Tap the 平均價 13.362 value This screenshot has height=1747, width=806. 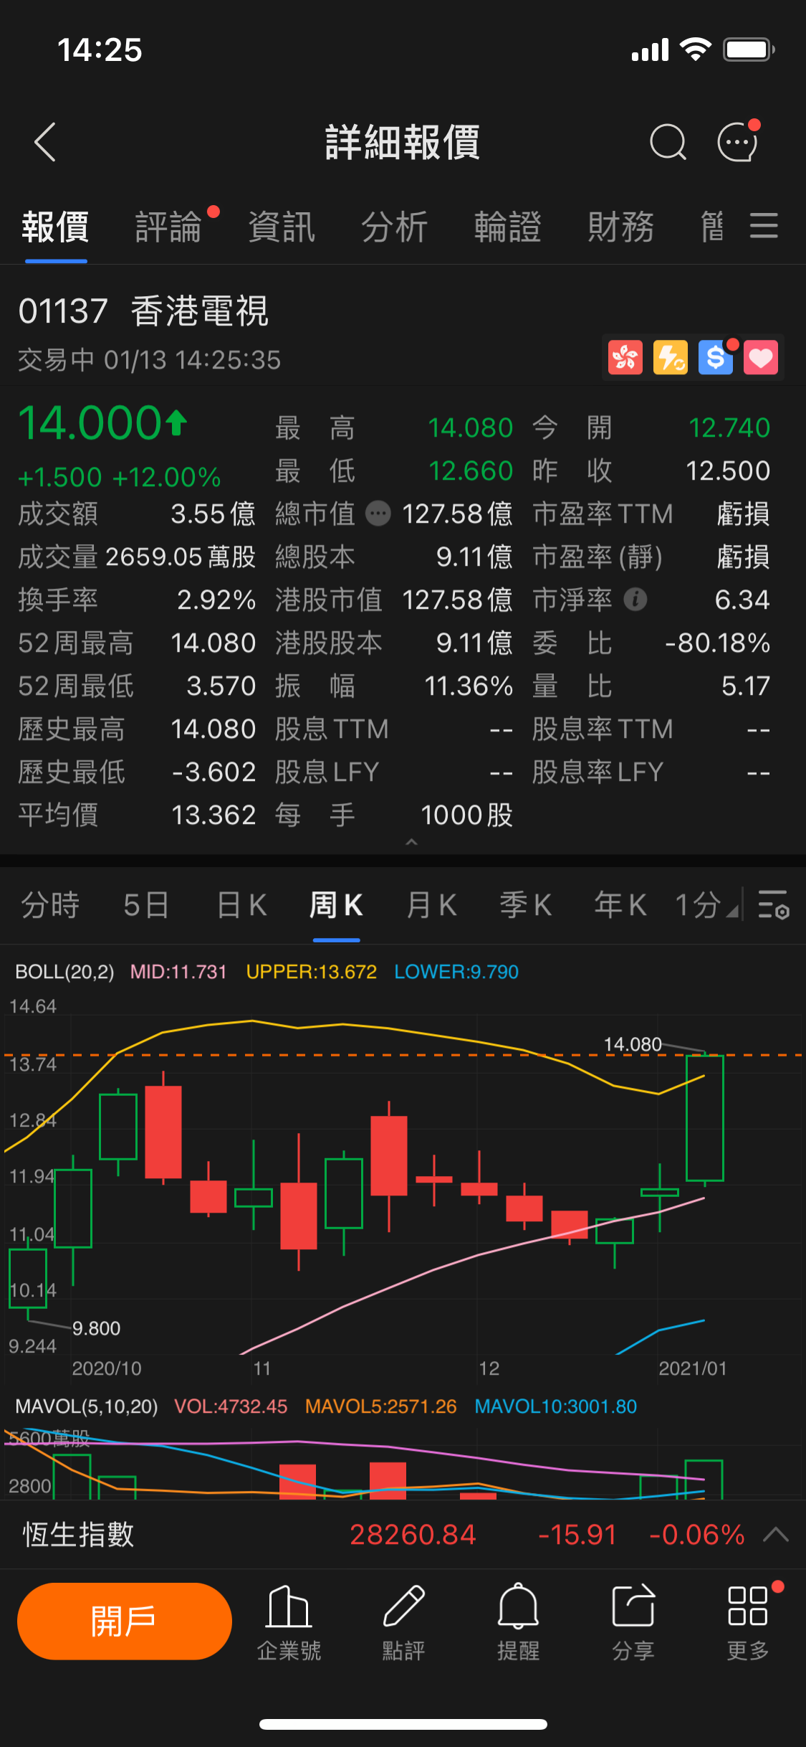tap(213, 815)
